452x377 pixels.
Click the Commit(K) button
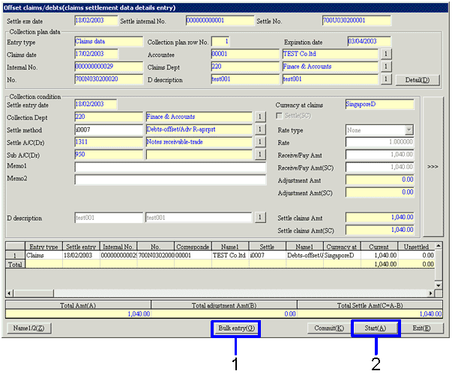tap(329, 328)
